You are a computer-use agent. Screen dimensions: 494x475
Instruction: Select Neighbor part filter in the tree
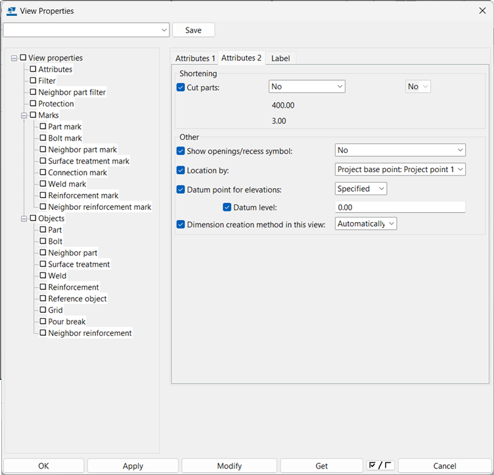pyautogui.click(x=72, y=93)
